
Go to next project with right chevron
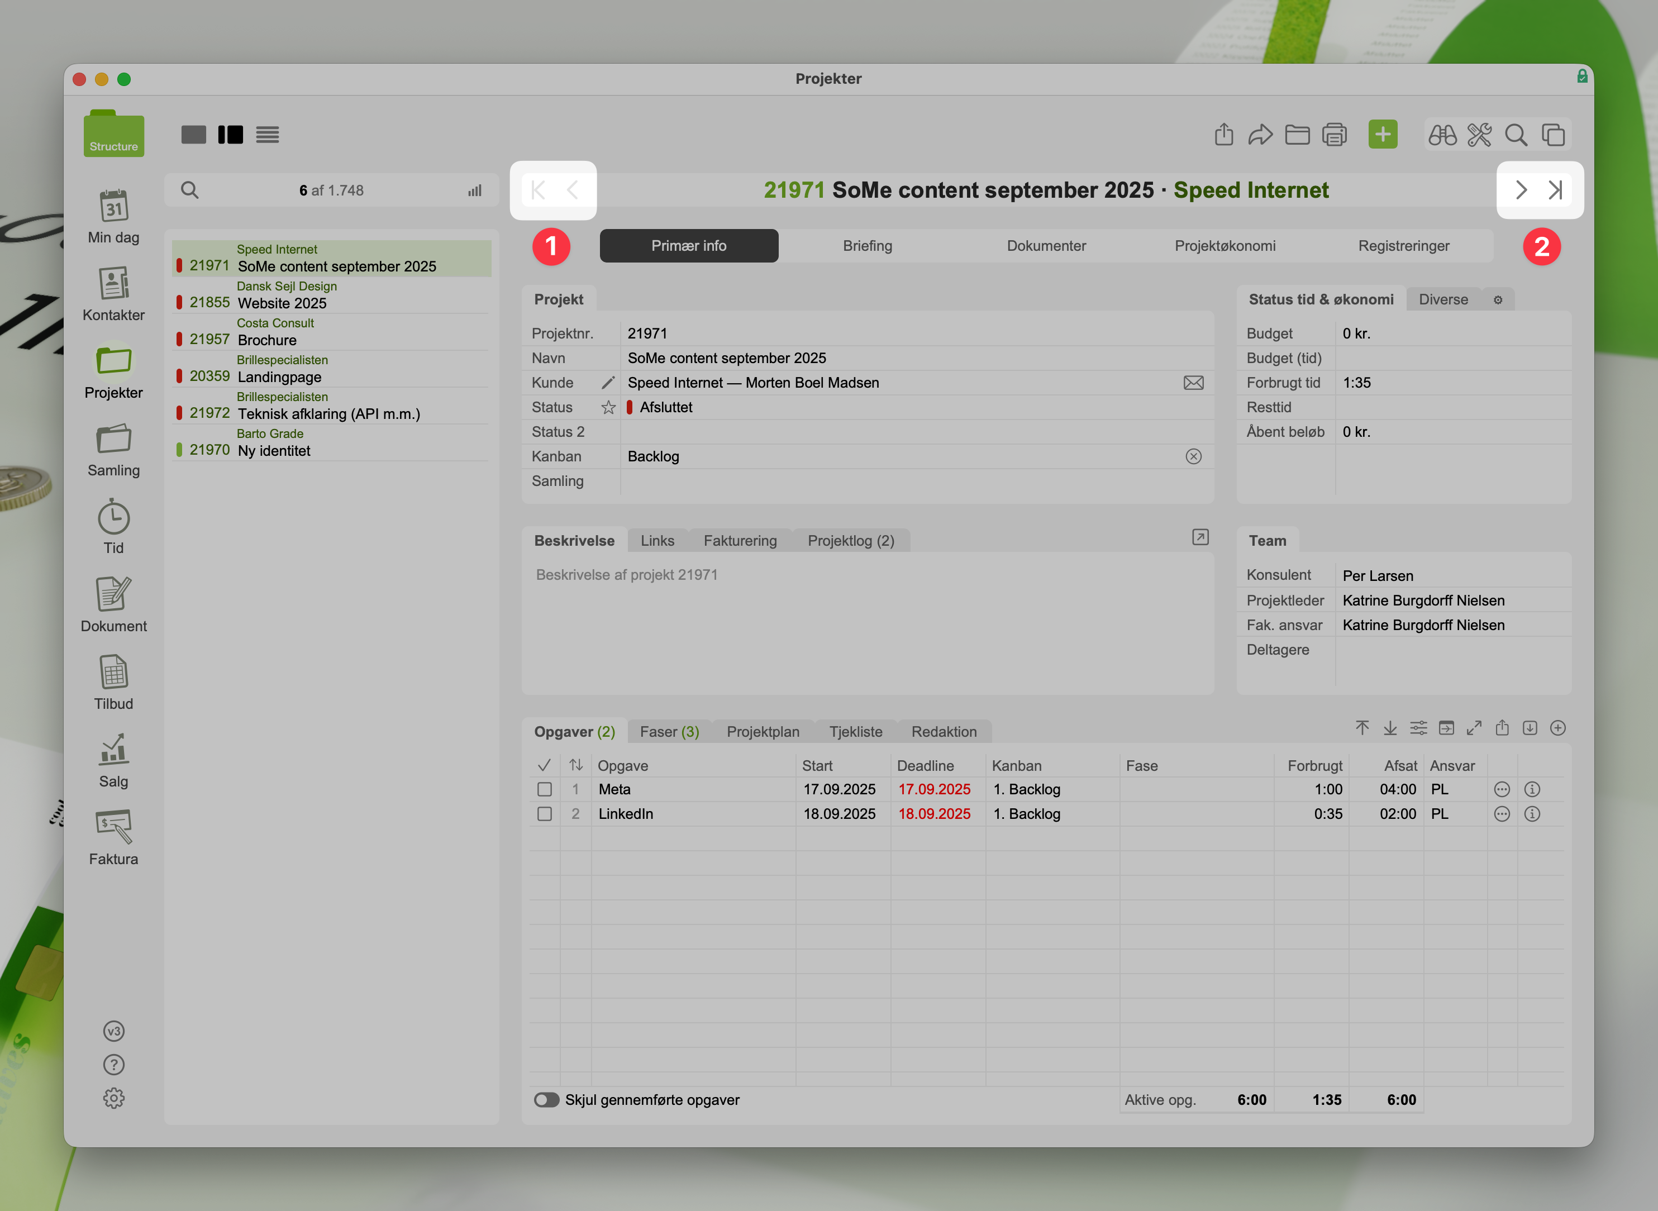(1521, 190)
